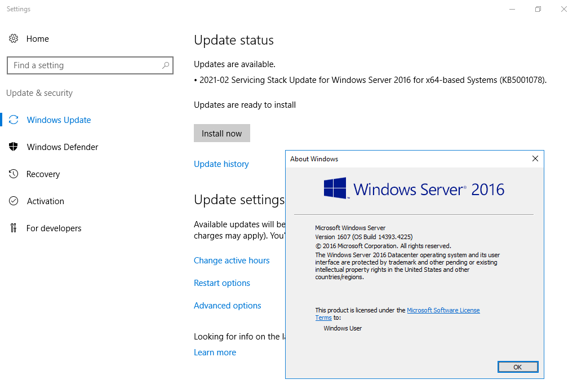Open the Windows Defender settings page
This screenshot has width=577, height=388.
(62, 147)
